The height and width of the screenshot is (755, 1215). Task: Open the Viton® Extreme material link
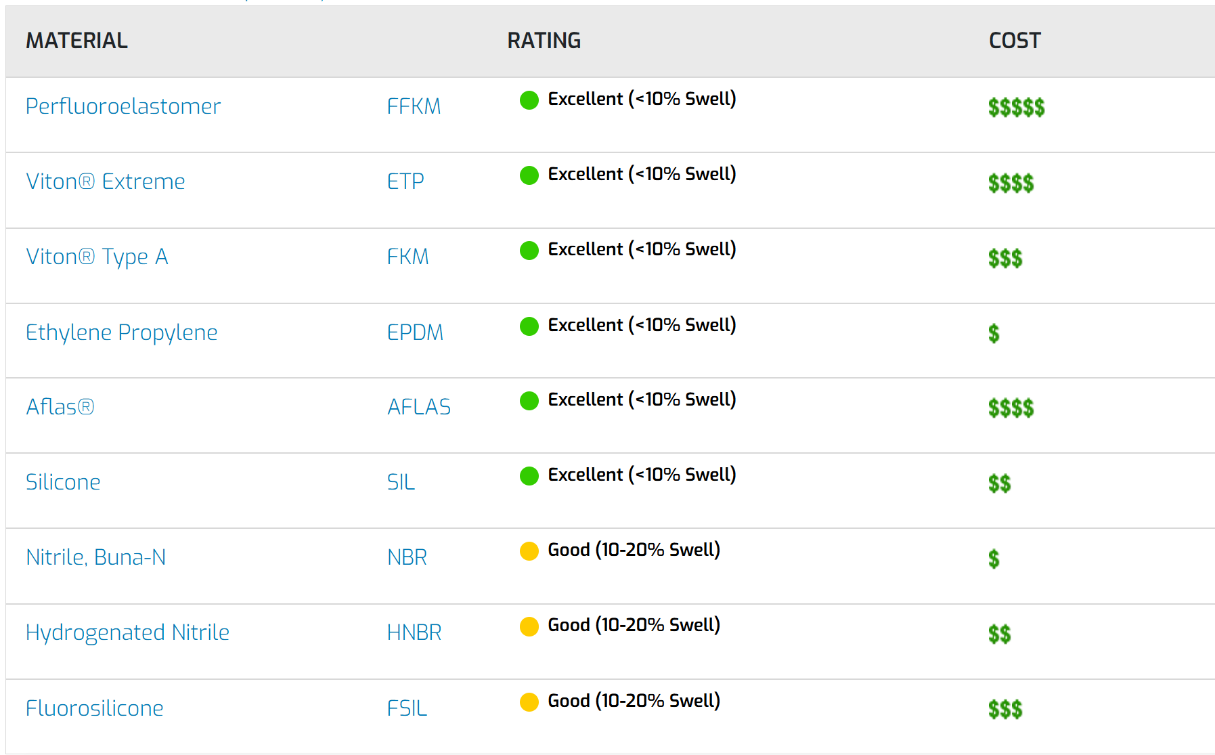point(106,181)
